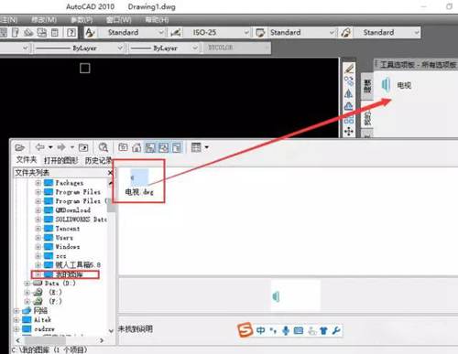Click the Dimension Style icon next to ISO-25
The image size is (458, 354).
[x=176, y=33]
